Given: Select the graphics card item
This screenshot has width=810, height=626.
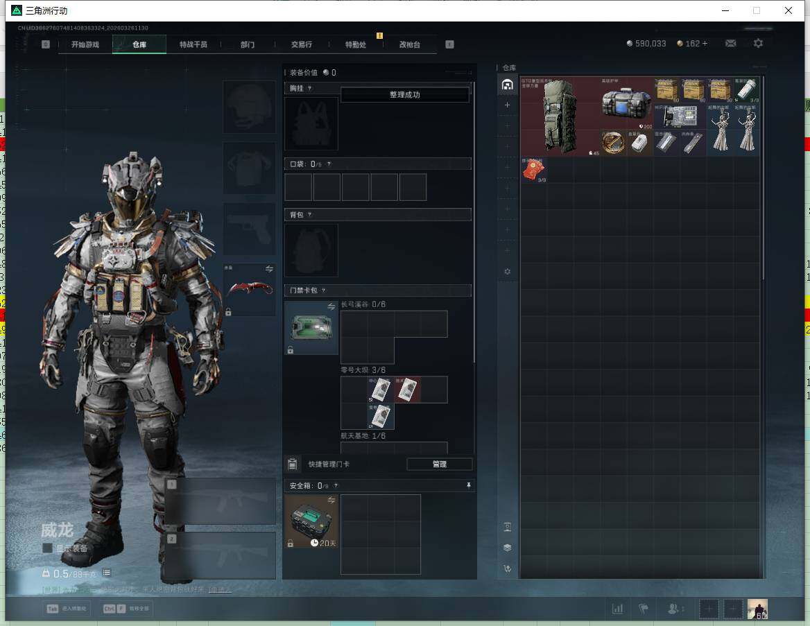Looking at the screenshot, I should 680,116.
